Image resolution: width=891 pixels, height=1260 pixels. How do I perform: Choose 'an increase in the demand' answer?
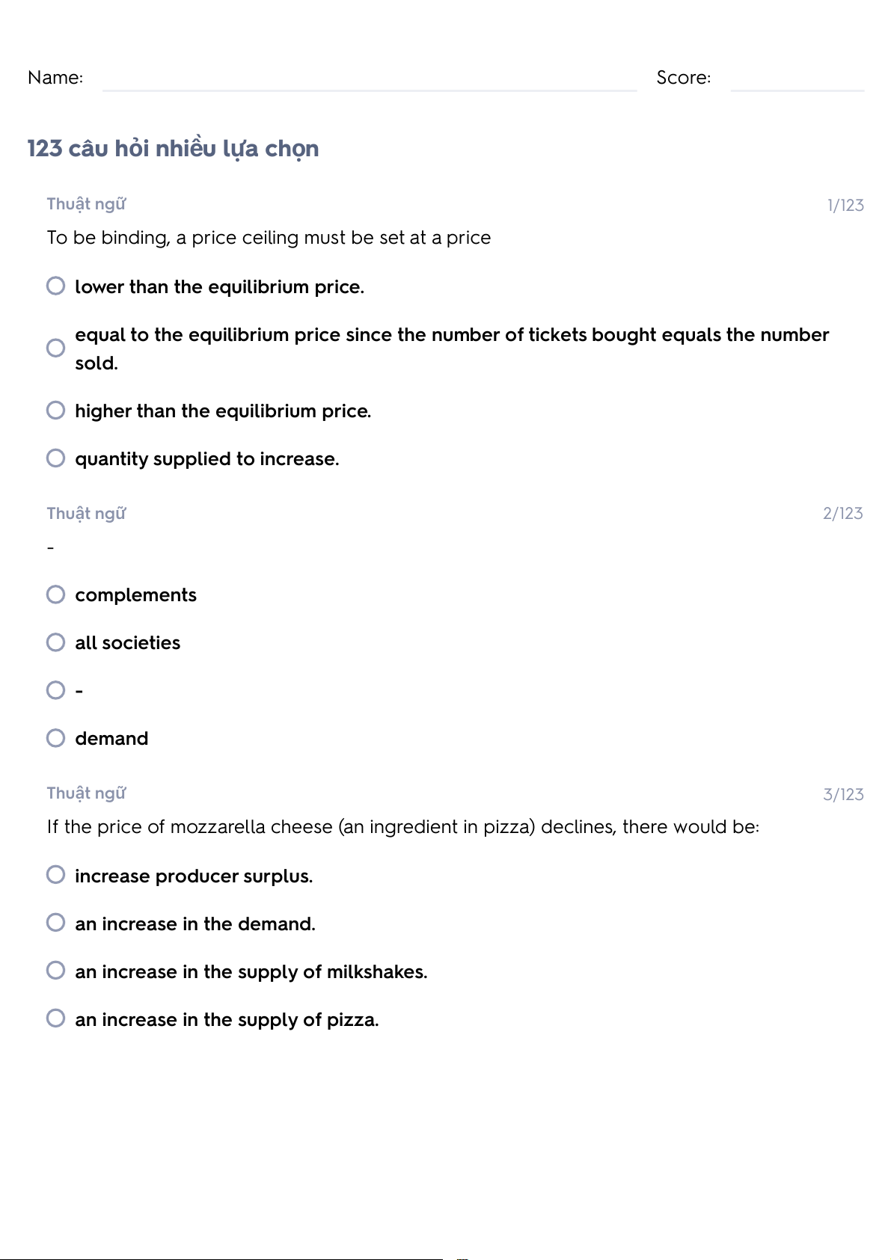56,923
